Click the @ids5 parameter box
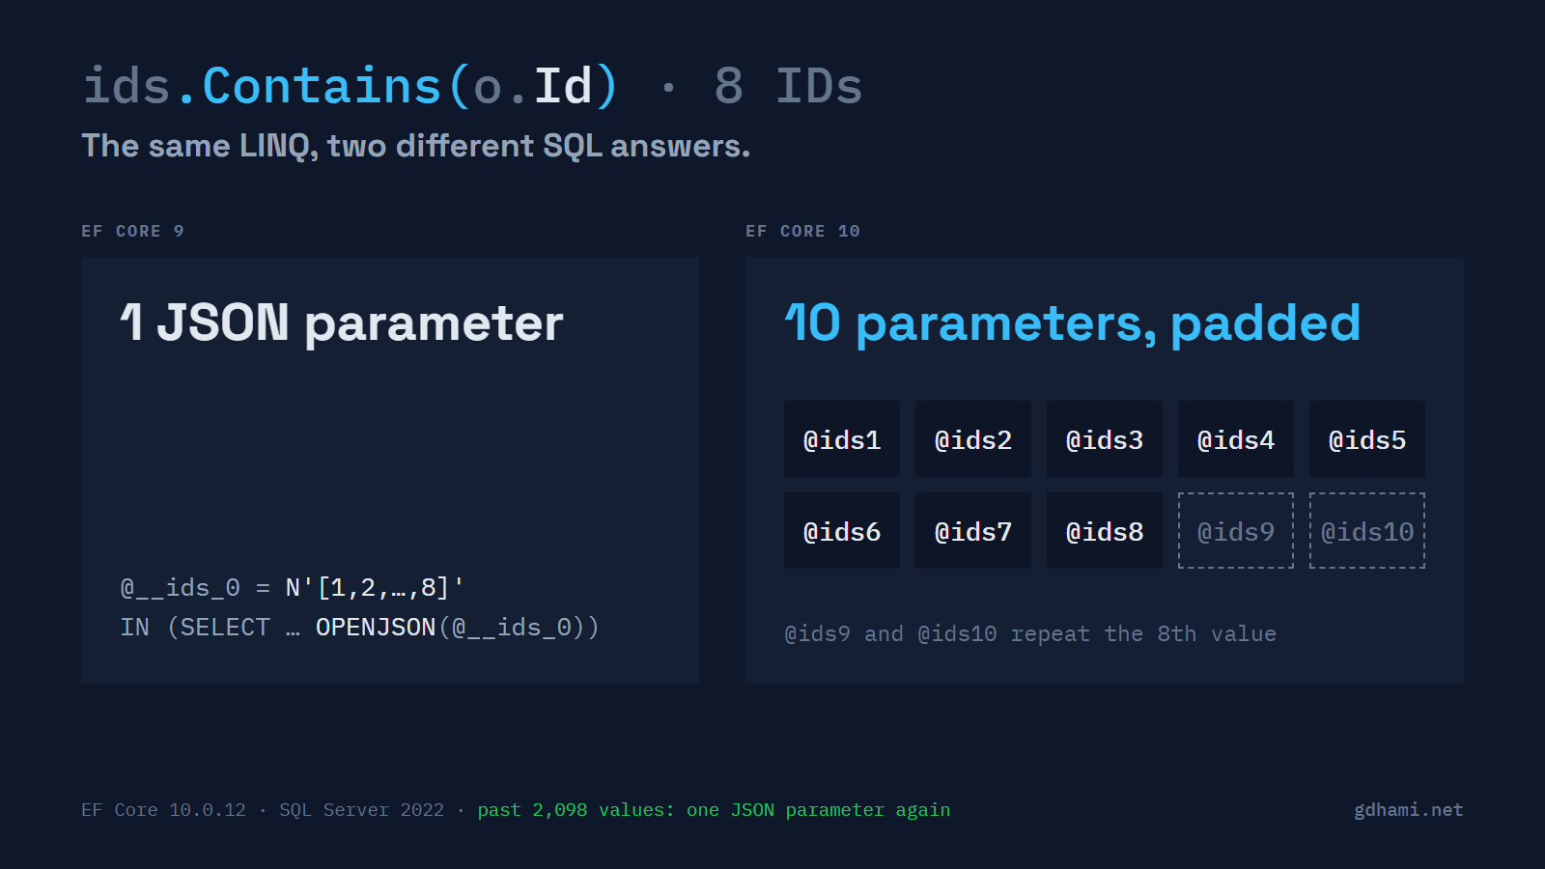Image resolution: width=1545 pixels, height=869 pixels. [1367, 439]
